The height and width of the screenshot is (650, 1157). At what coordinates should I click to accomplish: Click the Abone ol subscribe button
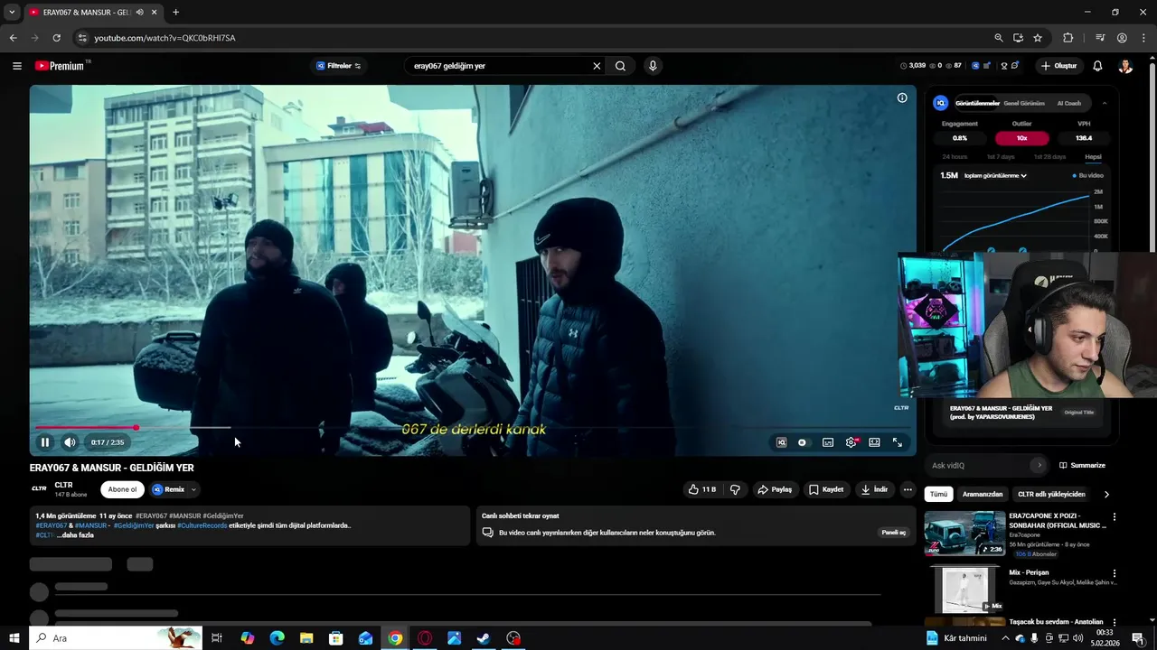click(122, 489)
